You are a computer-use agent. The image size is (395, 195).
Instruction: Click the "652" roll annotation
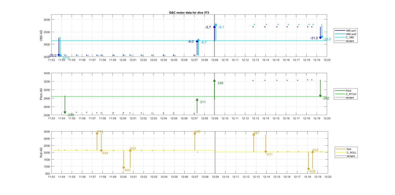click(133, 149)
